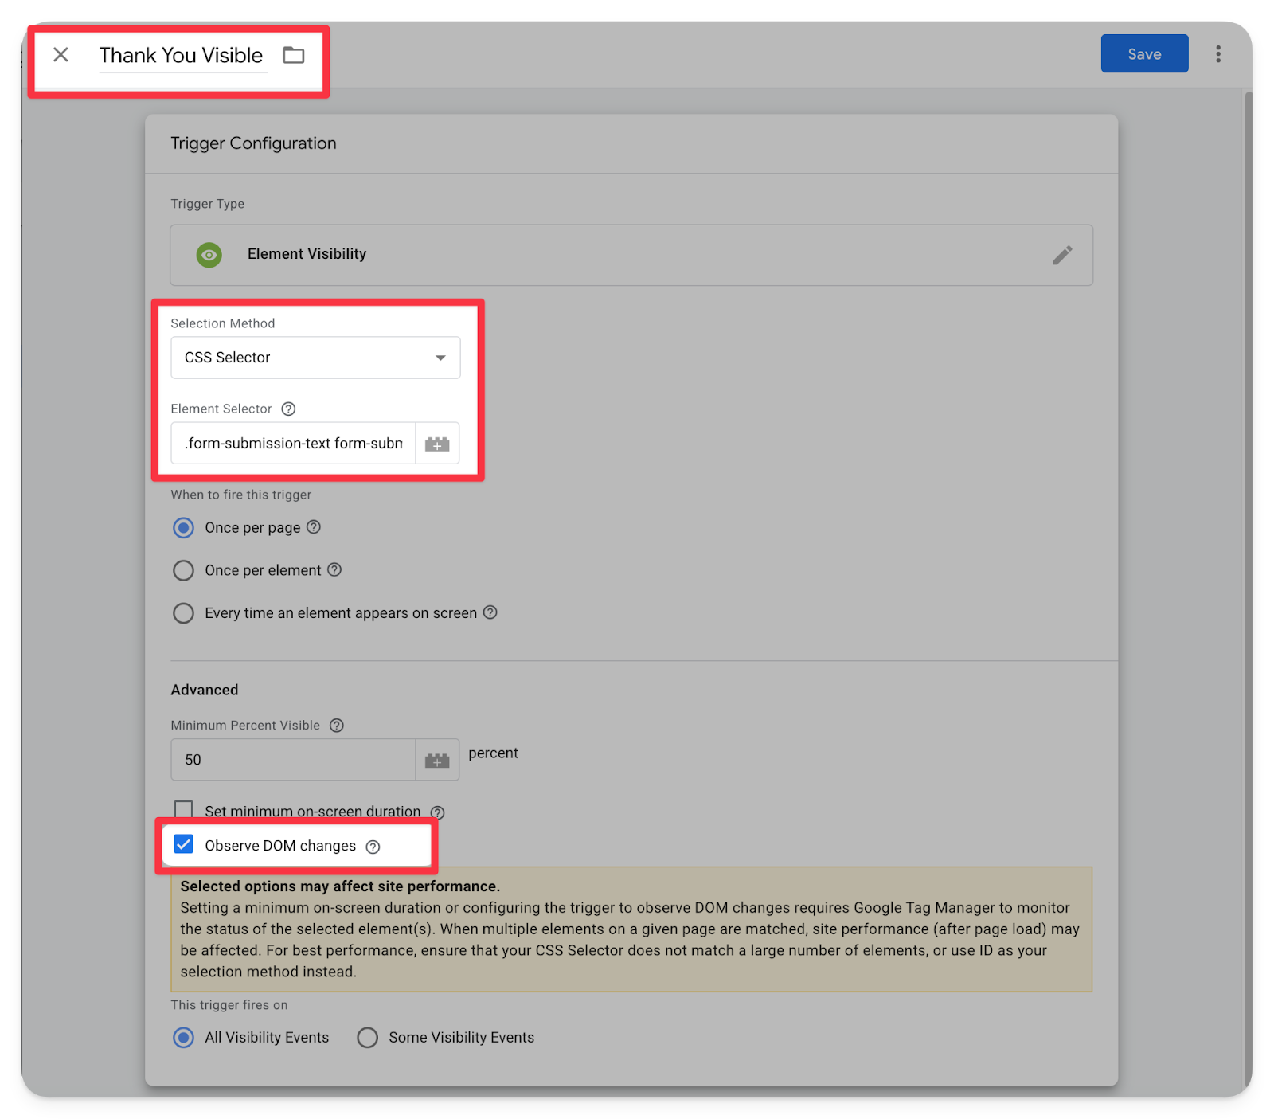Click the Thank You Visible trigger name field
The image size is (1274, 1119).
coord(181,56)
